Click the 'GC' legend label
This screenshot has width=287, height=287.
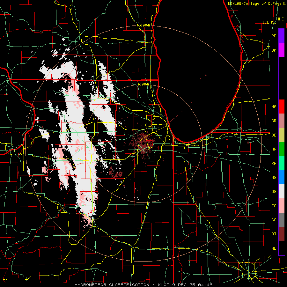tap(274, 220)
